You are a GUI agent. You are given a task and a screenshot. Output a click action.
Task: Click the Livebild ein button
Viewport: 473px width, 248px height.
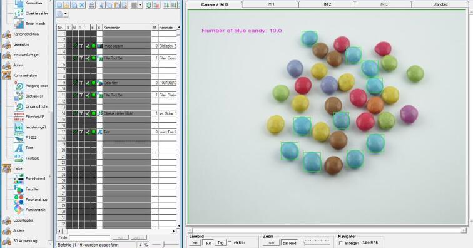195,243
